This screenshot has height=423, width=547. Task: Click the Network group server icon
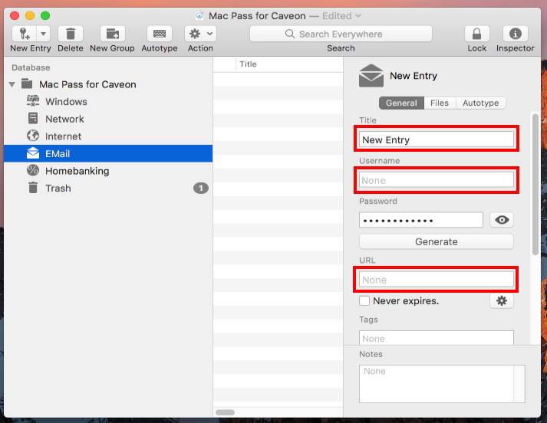33,119
